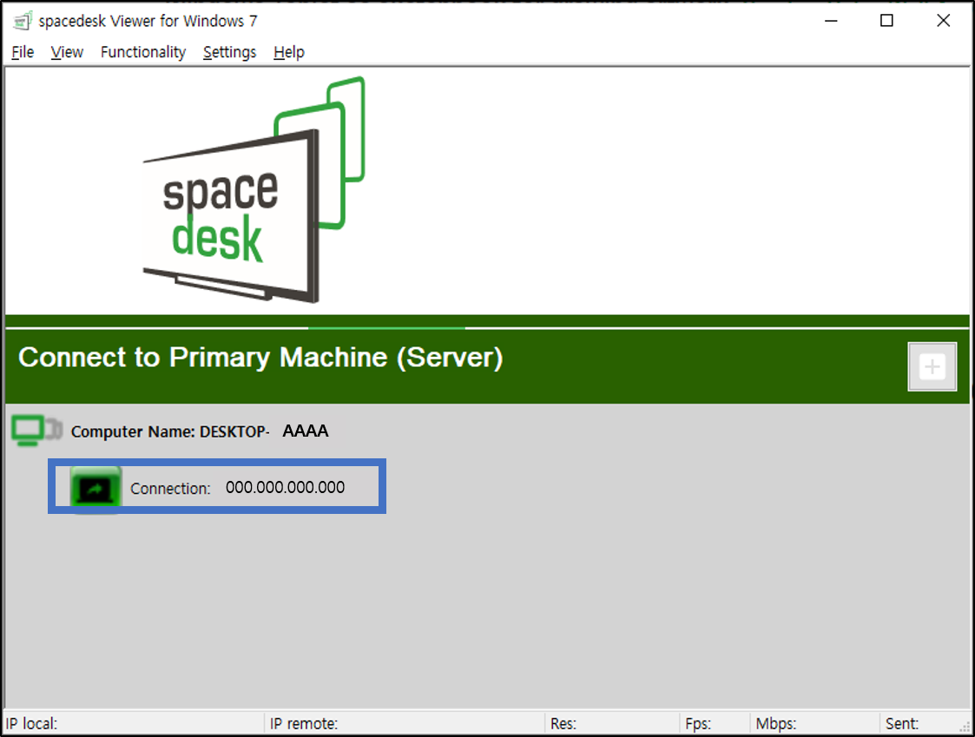The width and height of the screenshot is (975, 737).
Task: Click the 'IP local:' status field
Action: (x=134, y=723)
